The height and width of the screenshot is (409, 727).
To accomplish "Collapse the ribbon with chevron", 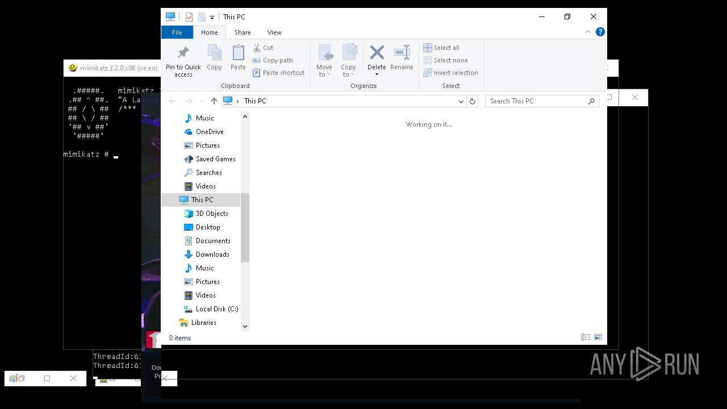I will pyautogui.click(x=588, y=32).
